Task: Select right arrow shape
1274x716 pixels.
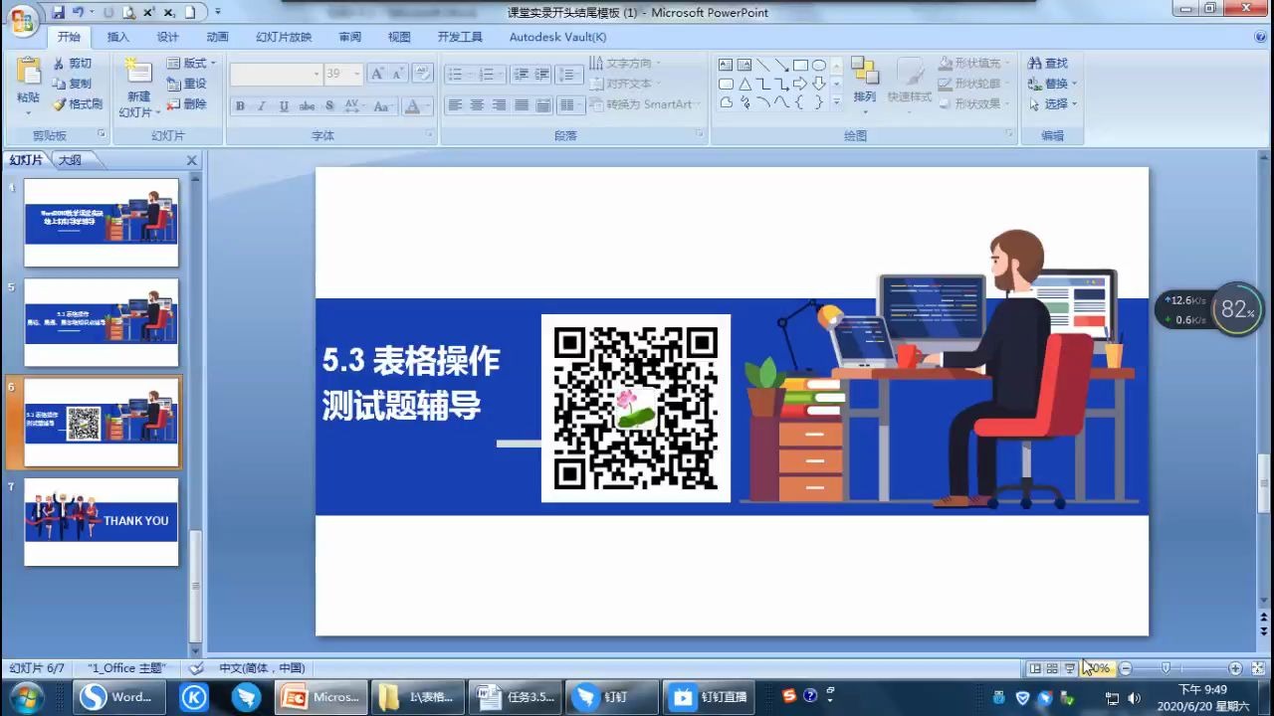Action: pos(800,85)
